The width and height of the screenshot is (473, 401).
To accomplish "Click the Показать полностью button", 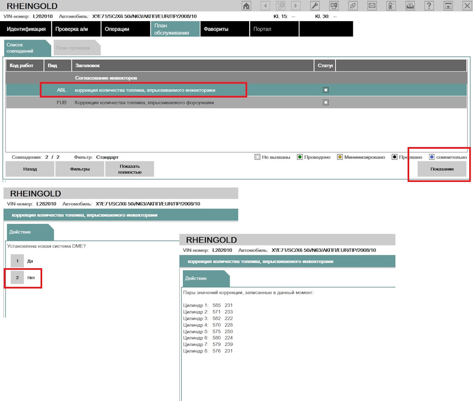I will tap(130, 169).
